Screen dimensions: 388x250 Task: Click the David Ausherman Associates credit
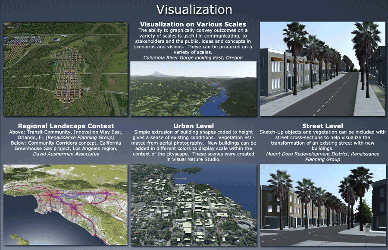pos(66,154)
